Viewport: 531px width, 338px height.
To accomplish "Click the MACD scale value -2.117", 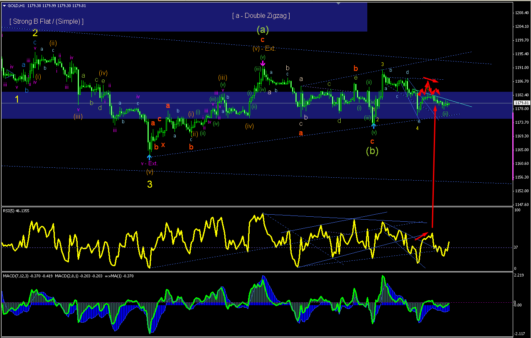I will 520,333.
